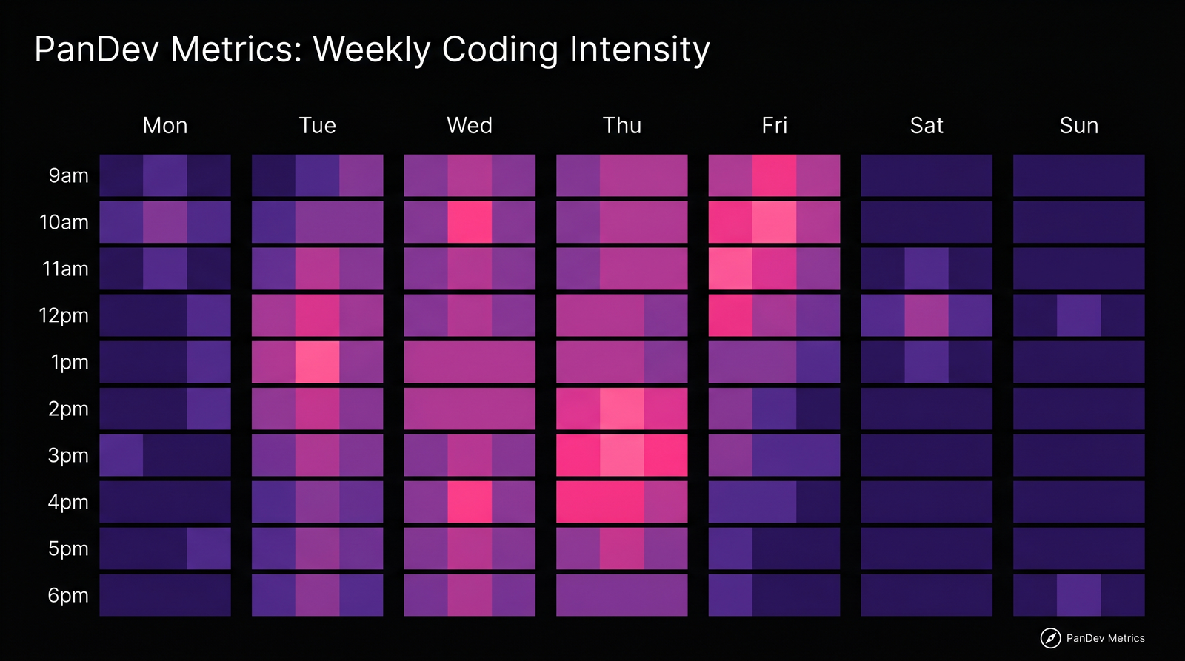Click the Saturday 12pm middle magenta cell
Viewport: 1185px width, 661px height.
coord(927,315)
